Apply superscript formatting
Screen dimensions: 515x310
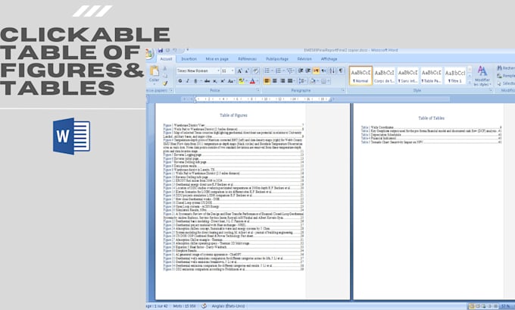[x=223, y=81]
